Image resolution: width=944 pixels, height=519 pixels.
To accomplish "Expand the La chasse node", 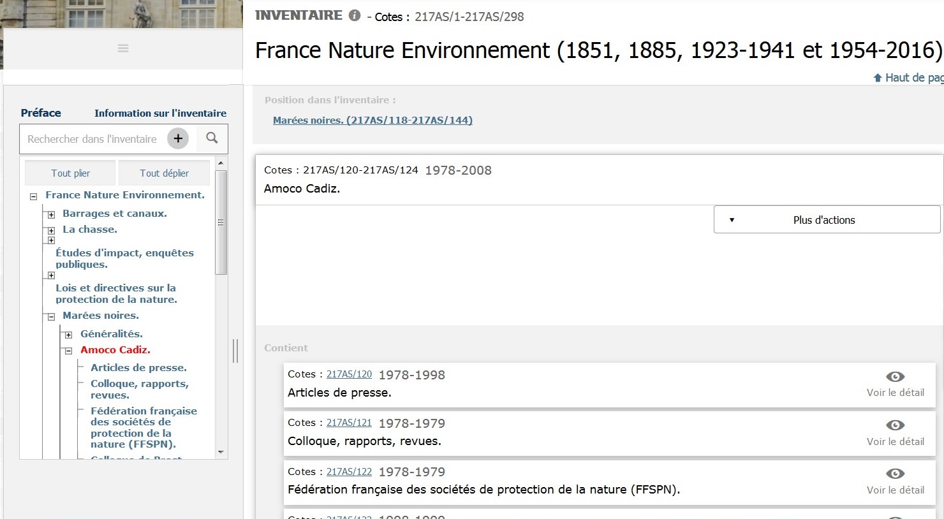I will 51,230.
